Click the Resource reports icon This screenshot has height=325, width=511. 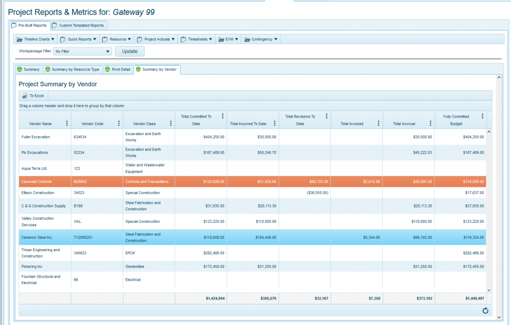tap(104, 39)
